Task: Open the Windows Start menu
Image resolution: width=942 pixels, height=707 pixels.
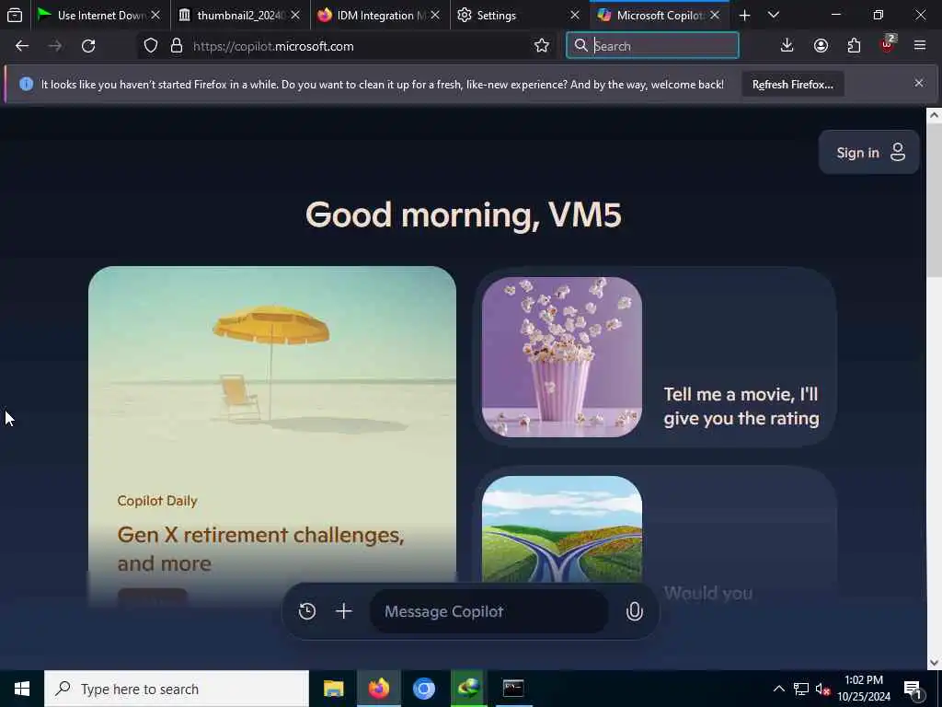Action: coord(22,689)
